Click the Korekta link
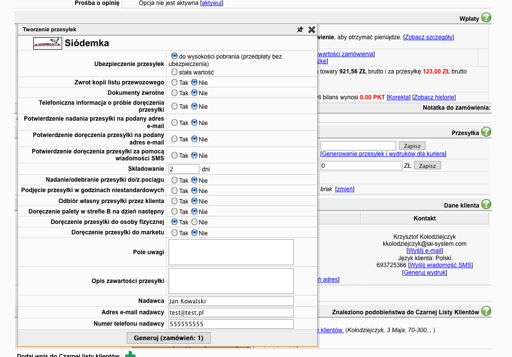Image resolution: width=512 pixels, height=357 pixels. pos(398,97)
